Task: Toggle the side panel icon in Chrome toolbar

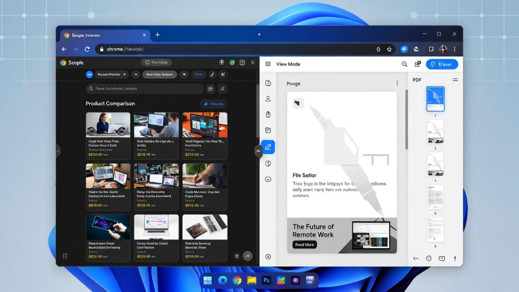Action: (x=431, y=49)
